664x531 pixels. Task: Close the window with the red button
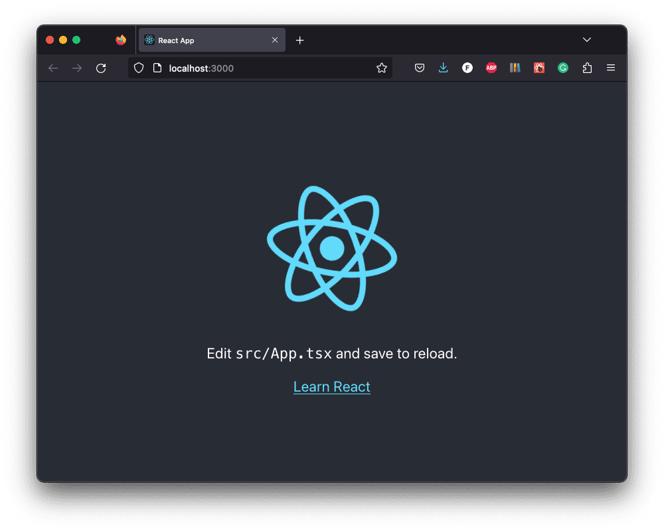coord(50,40)
